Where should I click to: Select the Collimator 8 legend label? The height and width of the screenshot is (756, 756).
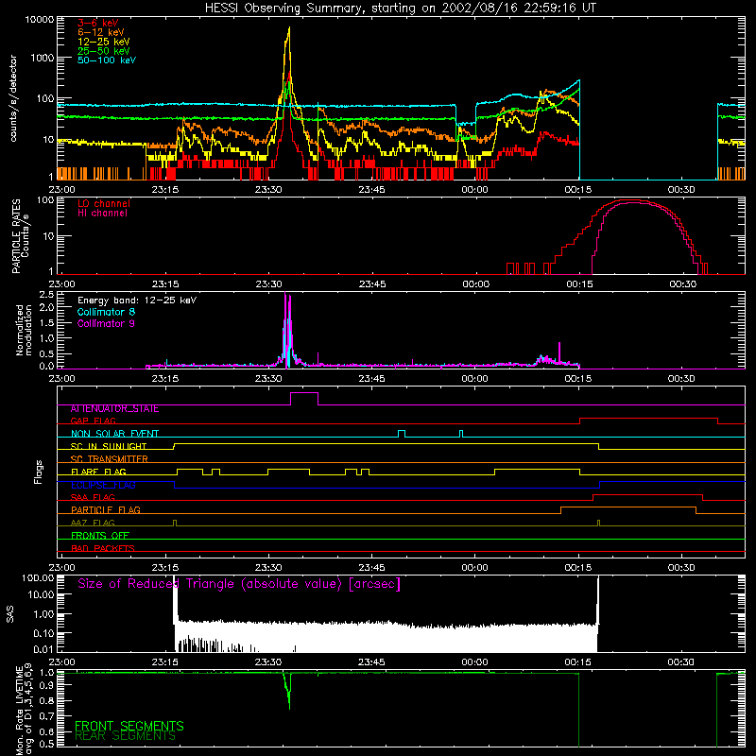tap(106, 312)
